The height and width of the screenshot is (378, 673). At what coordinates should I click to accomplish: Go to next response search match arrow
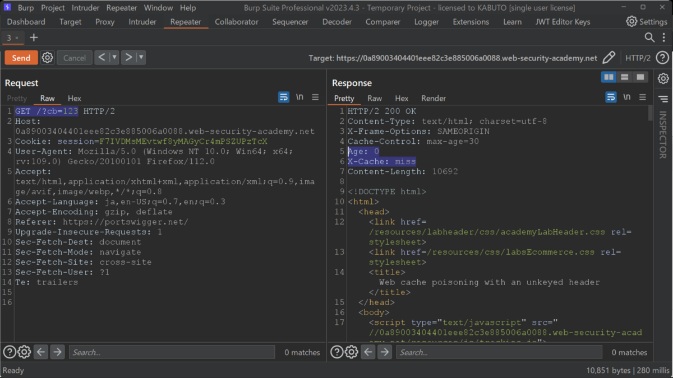pyautogui.click(x=385, y=352)
